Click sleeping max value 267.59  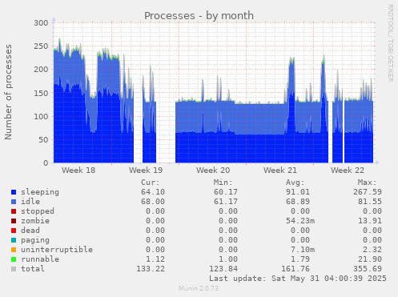[x=368, y=192]
